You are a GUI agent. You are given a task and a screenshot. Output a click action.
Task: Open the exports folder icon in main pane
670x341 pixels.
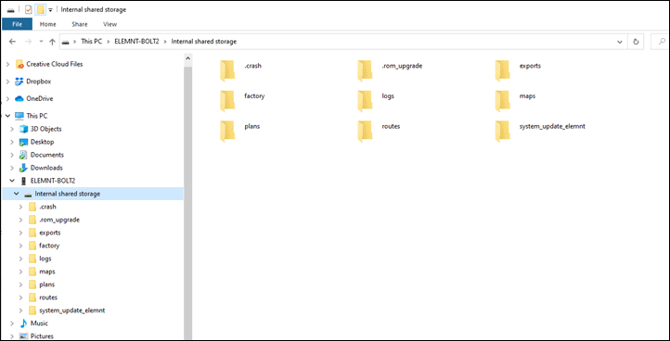[x=503, y=70]
